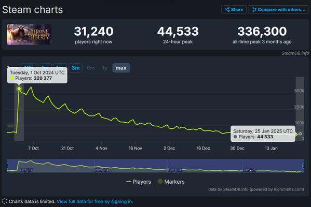Select the max zoom range
Screen dimensions: 311x207
[x=121, y=68]
